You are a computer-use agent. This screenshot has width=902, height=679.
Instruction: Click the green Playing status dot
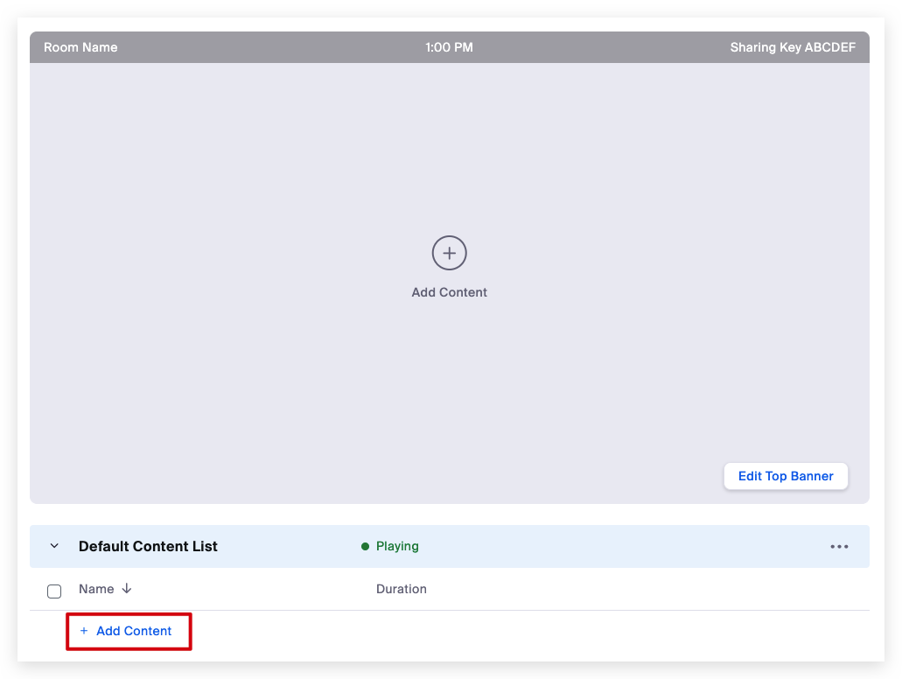point(365,547)
